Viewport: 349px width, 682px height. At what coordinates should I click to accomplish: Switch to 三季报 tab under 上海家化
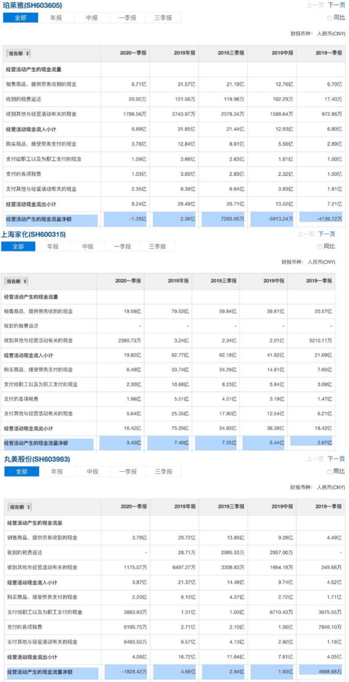[157, 246]
